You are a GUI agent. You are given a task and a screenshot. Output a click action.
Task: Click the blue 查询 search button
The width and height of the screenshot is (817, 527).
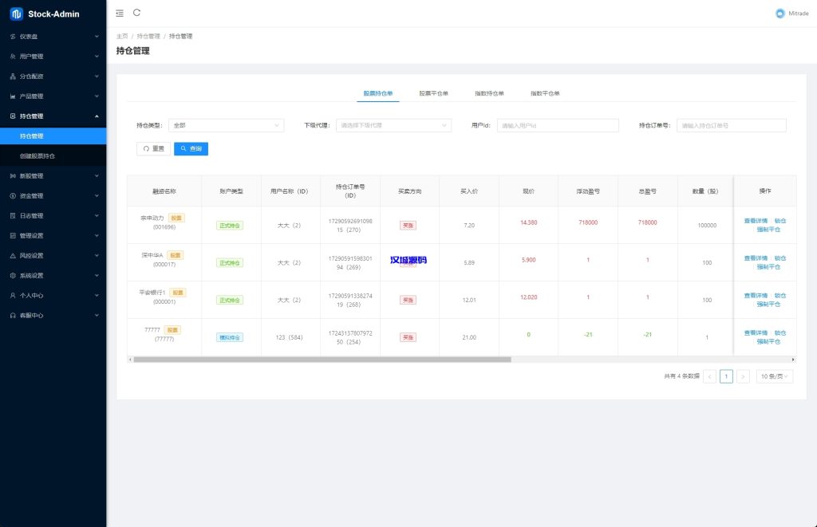(x=191, y=148)
